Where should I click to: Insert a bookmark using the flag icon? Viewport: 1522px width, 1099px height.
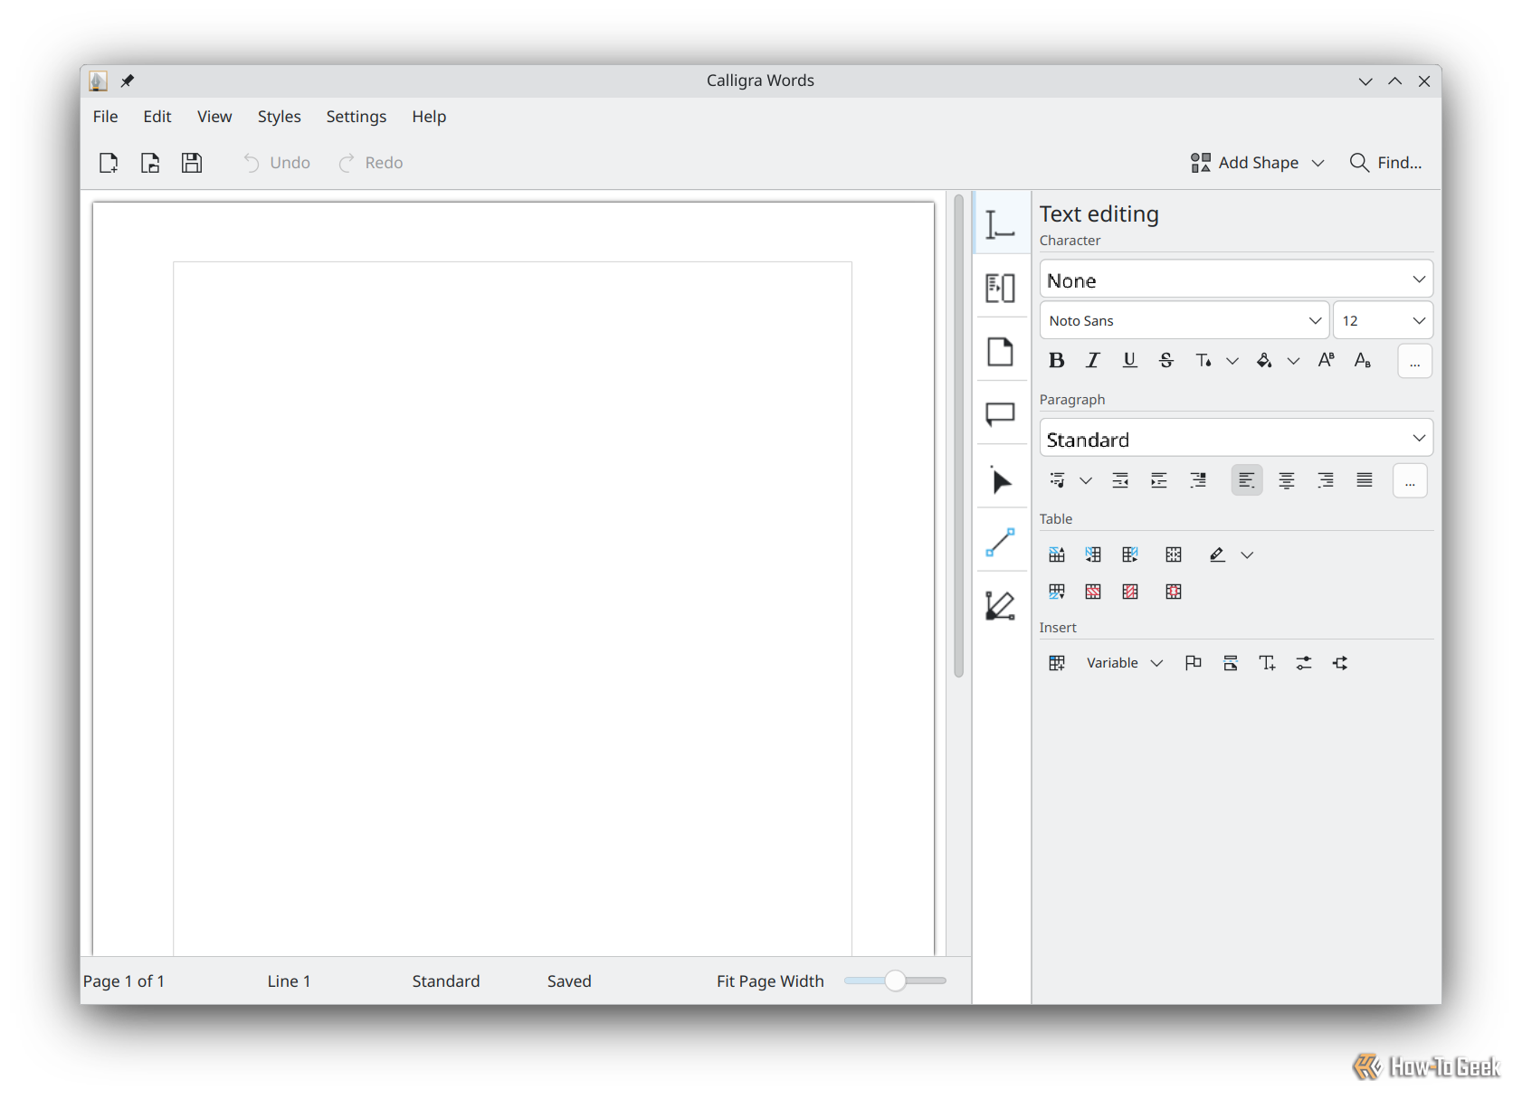coord(1193,662)
